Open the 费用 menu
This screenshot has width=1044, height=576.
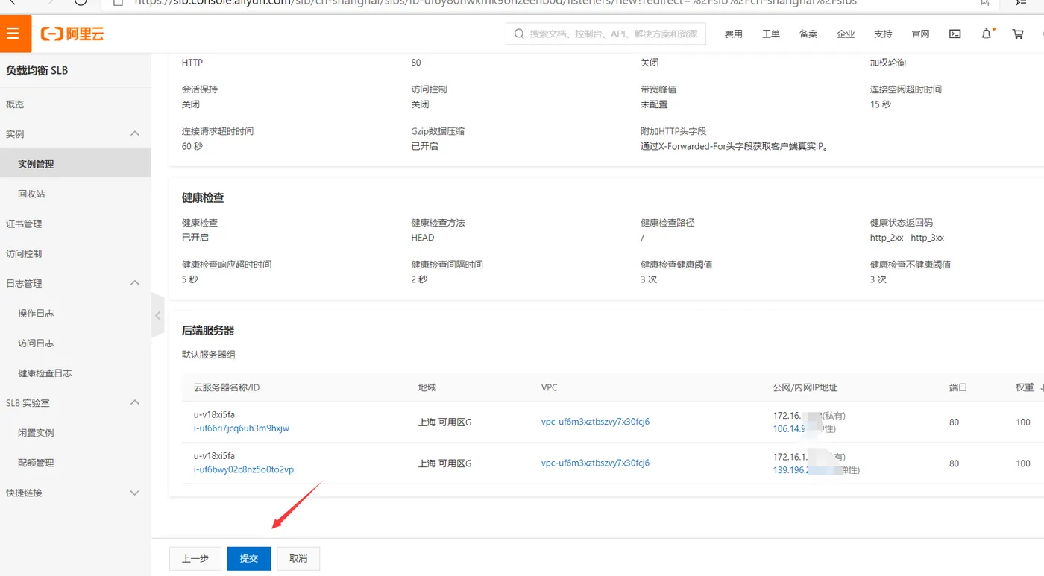(733, 34)
